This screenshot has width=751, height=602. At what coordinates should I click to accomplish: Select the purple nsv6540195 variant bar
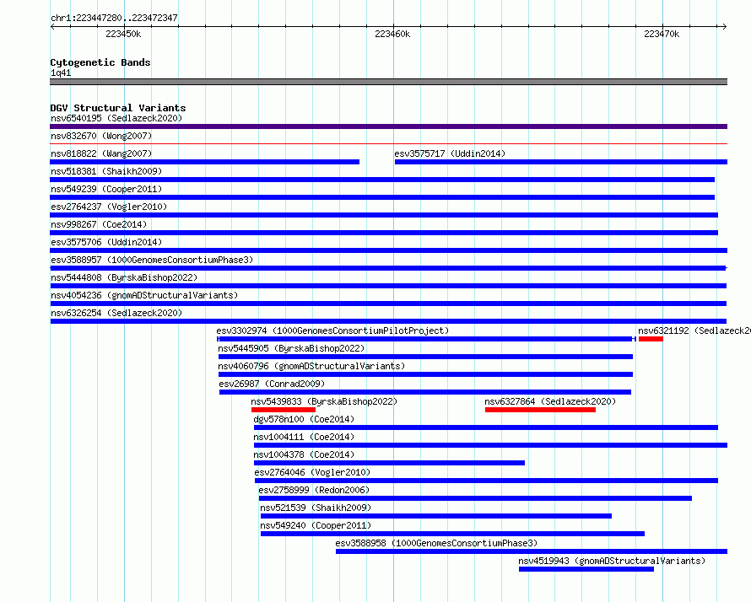point(388,126)
